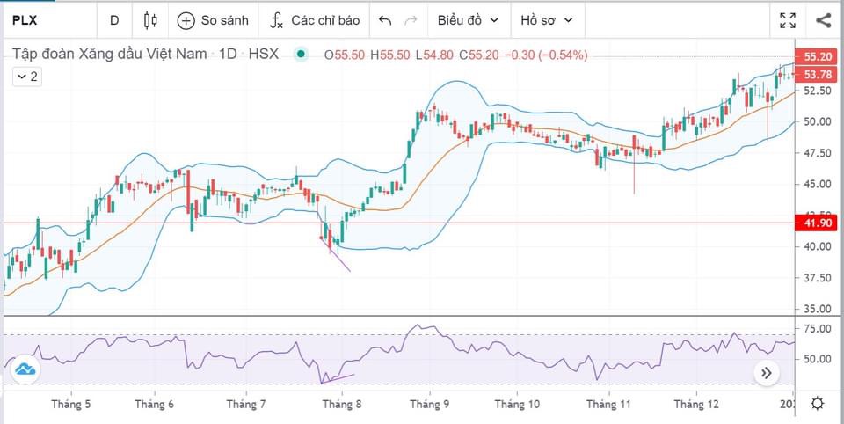Screen dimensions: 844x424
Task: Redo the chart action
Action: point(411,19)
